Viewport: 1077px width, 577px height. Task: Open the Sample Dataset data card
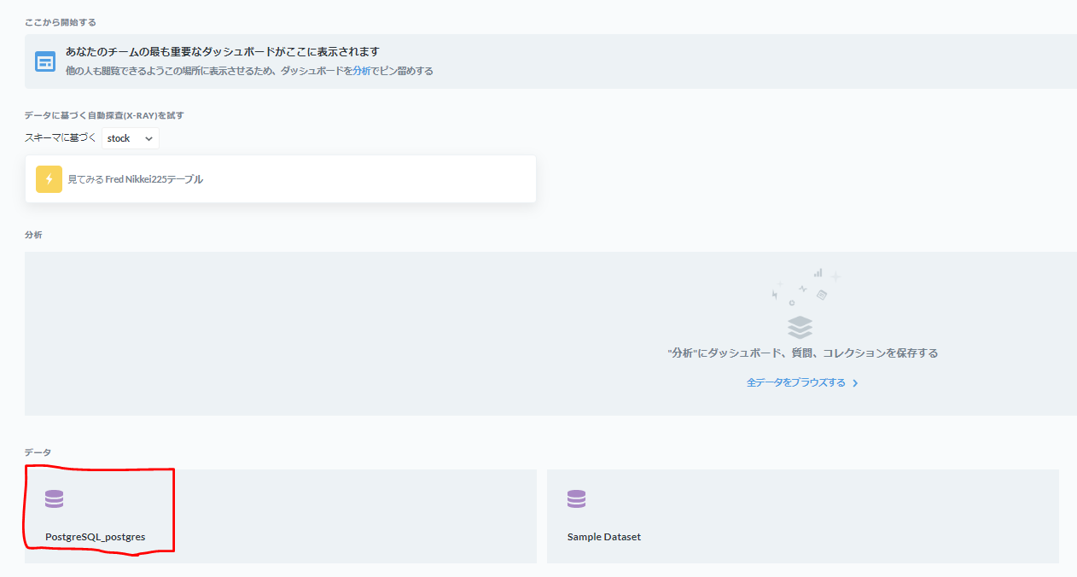802,516
